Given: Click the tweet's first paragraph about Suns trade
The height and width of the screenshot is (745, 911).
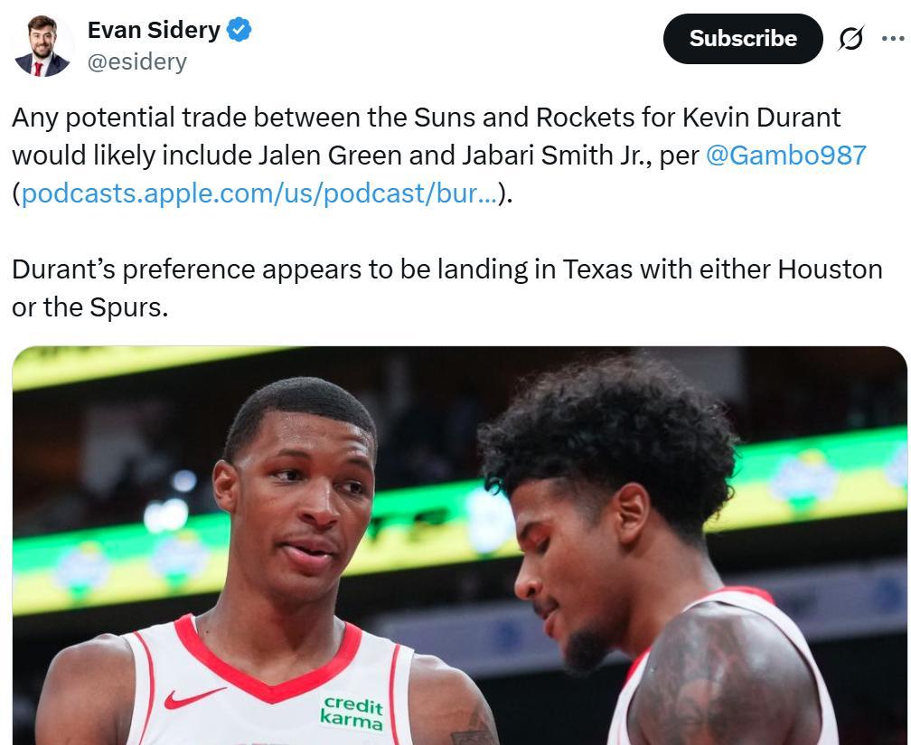Looking at the screenshot, I should tap(438, 156).
